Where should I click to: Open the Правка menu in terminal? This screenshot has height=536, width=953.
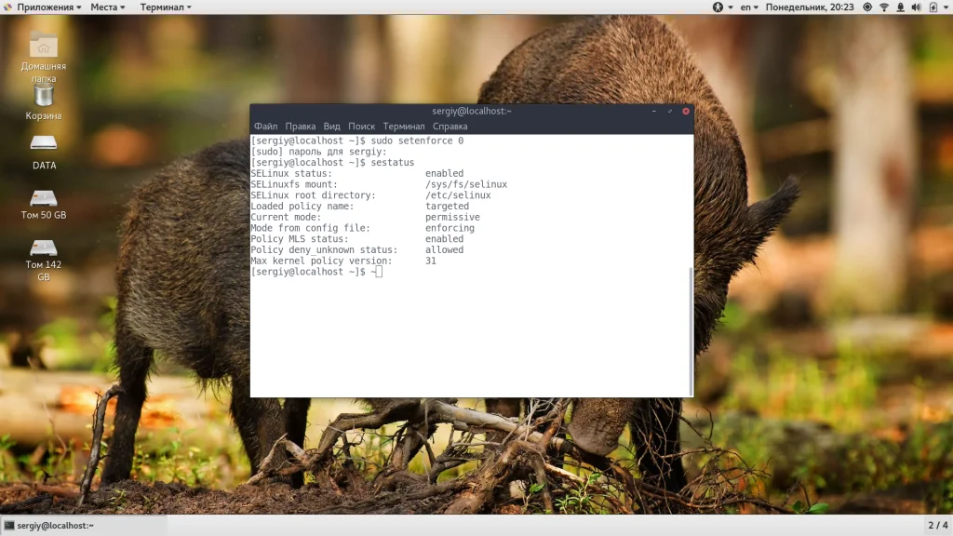click(x=301, y=127)
